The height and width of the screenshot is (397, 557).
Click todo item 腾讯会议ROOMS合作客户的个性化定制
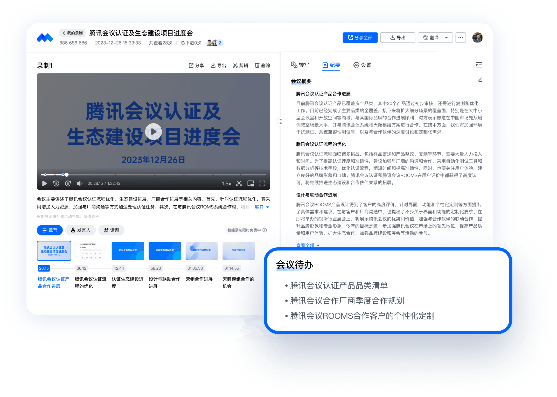coord(362,316)
